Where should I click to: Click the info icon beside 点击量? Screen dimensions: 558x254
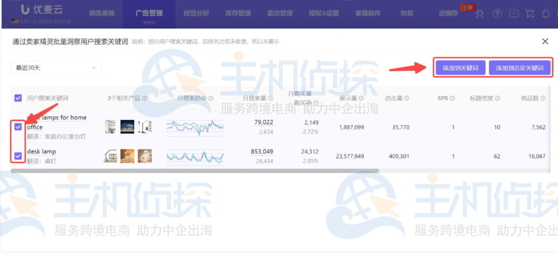407,98
